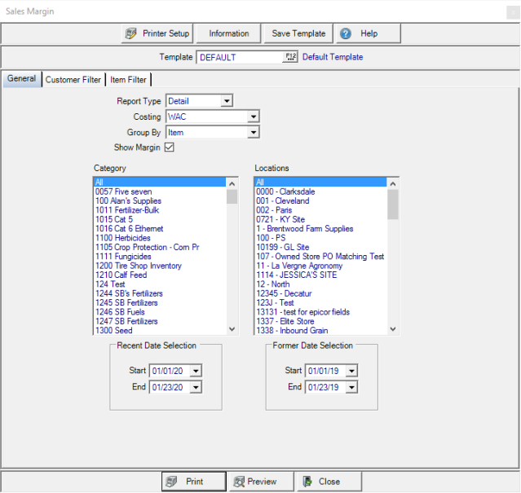The image size is (521, 493).
Task: Open Help with the question mark icon
Action: coord(346,33)
